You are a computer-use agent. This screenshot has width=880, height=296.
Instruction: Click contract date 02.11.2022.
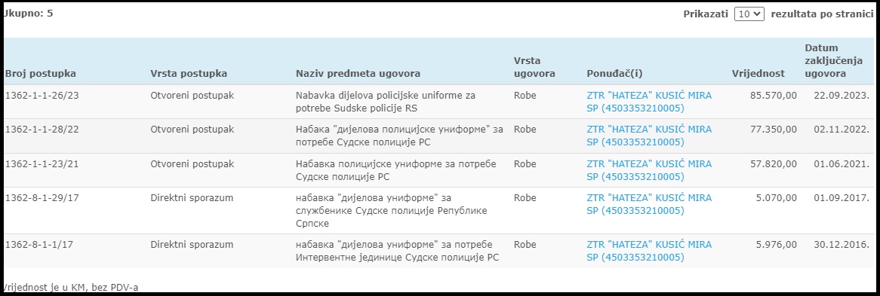point(842,130)
